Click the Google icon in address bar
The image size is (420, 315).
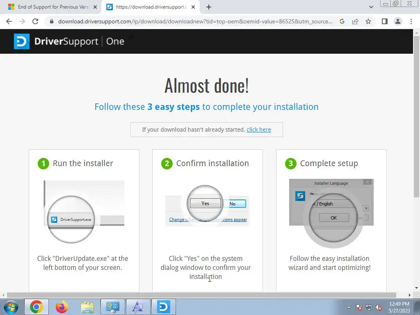(x=342, y=21)
